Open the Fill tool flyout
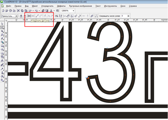Image resolution: width=168 pixels, height=120 pixels. pyautogui.click(x=2, y=76)
